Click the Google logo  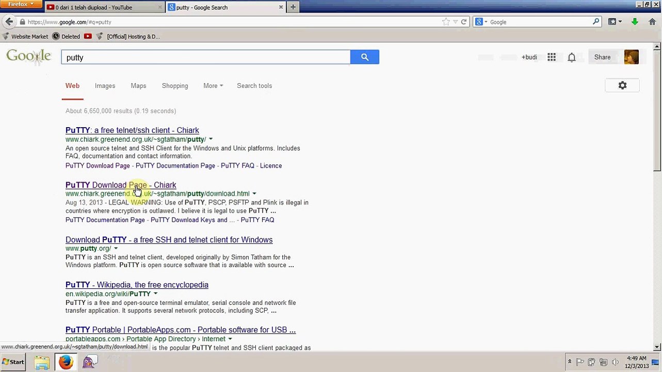[x=28, y=57]
